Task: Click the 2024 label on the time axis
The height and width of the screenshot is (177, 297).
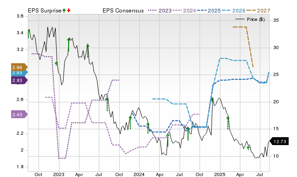Action: click(139, 174)
